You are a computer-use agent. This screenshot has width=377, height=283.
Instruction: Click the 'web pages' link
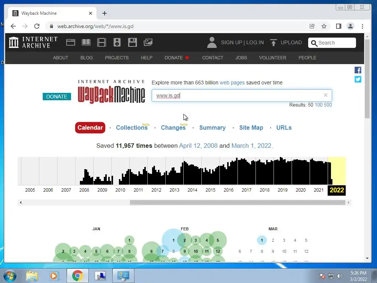coord(232,83)
